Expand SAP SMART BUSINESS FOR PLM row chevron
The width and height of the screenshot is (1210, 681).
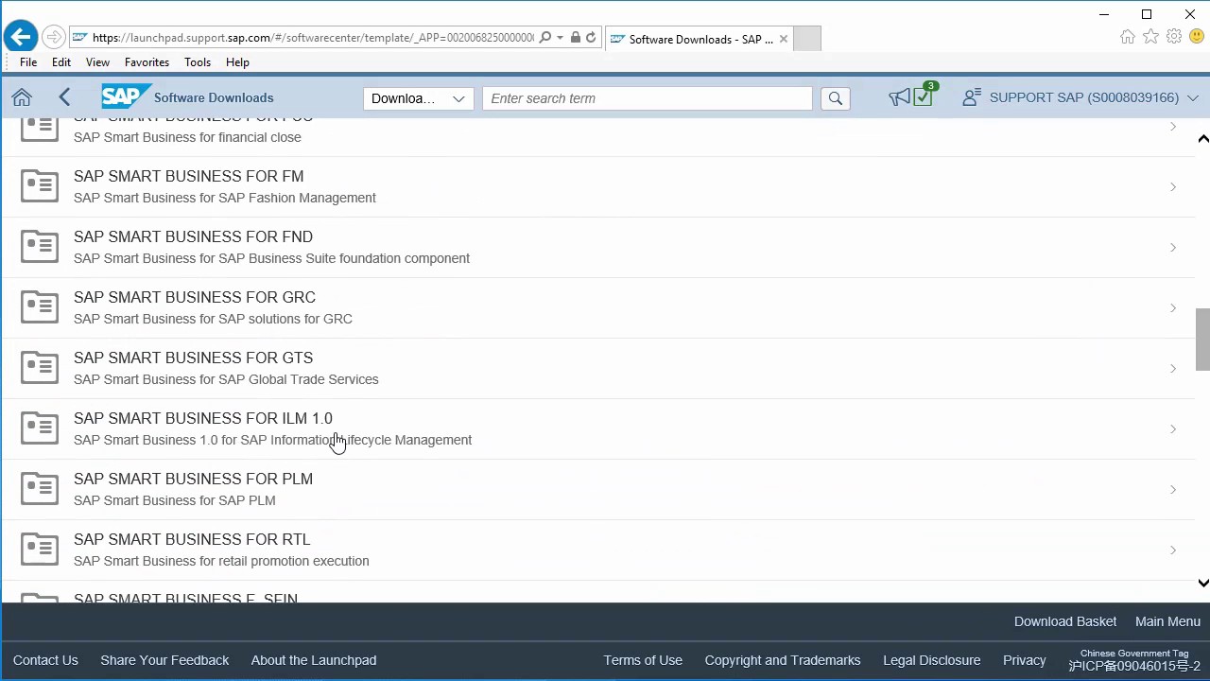point(1173,490)
